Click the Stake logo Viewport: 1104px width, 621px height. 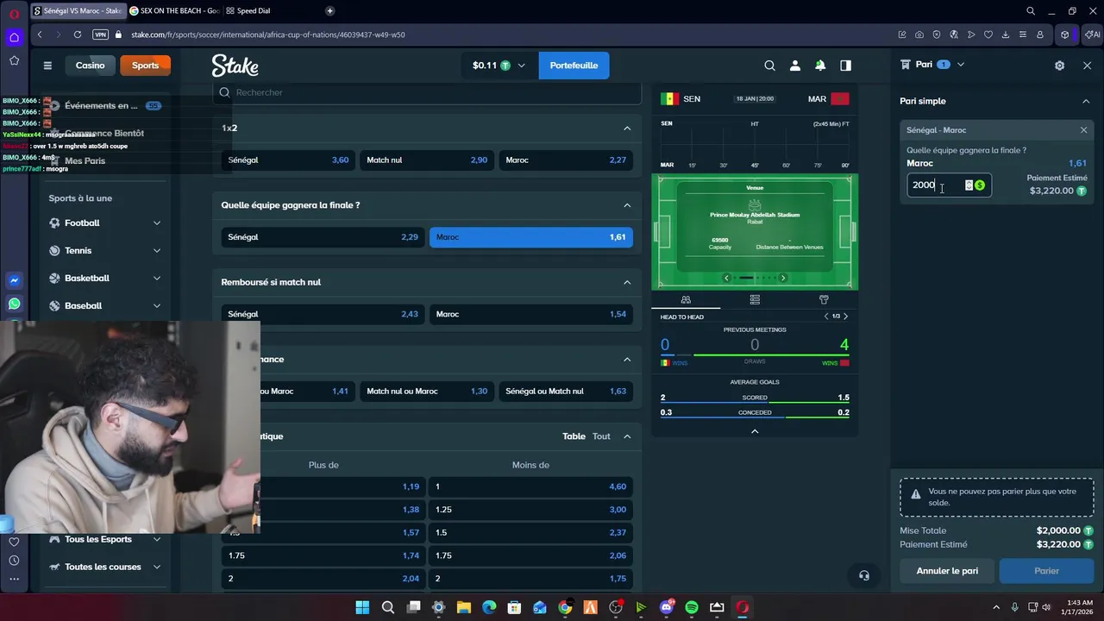235,66
